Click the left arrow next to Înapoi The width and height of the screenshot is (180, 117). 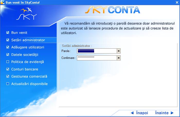132,113
